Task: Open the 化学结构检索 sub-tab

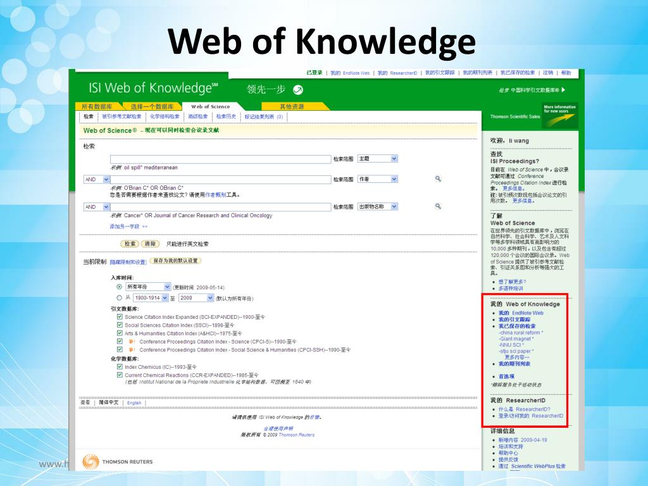Action: click(165, 116)
